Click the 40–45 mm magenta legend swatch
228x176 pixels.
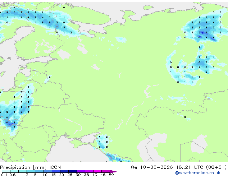pyautogui.click(x=97, y=171)
